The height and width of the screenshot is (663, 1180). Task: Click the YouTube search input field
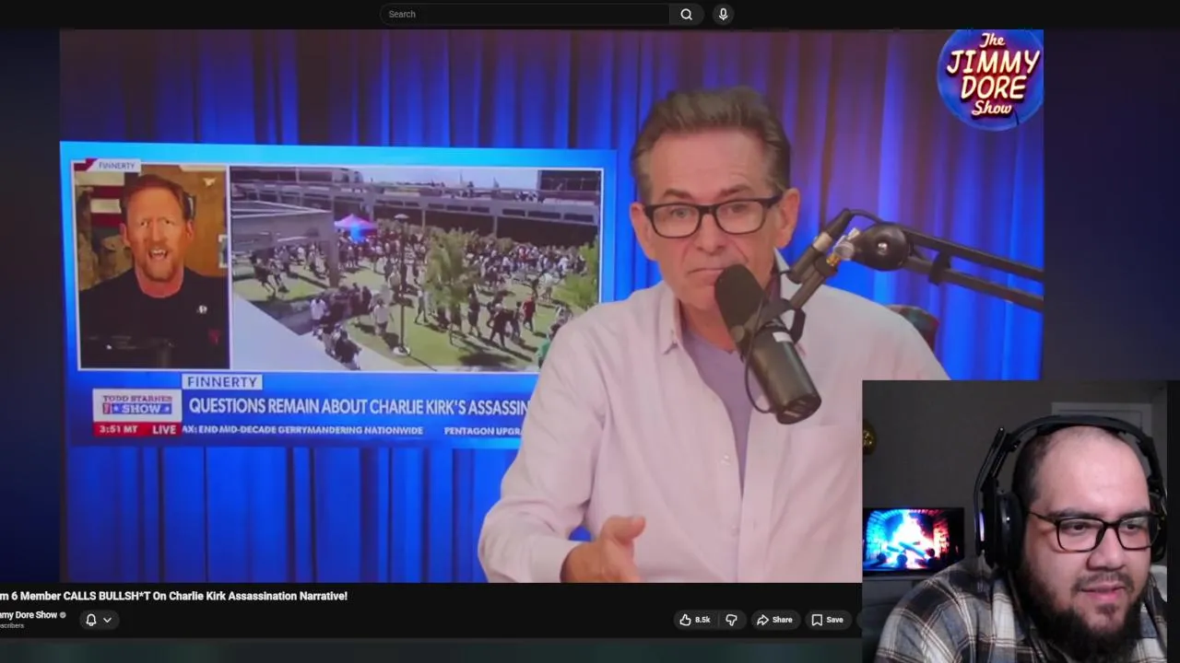pos(525,14)
